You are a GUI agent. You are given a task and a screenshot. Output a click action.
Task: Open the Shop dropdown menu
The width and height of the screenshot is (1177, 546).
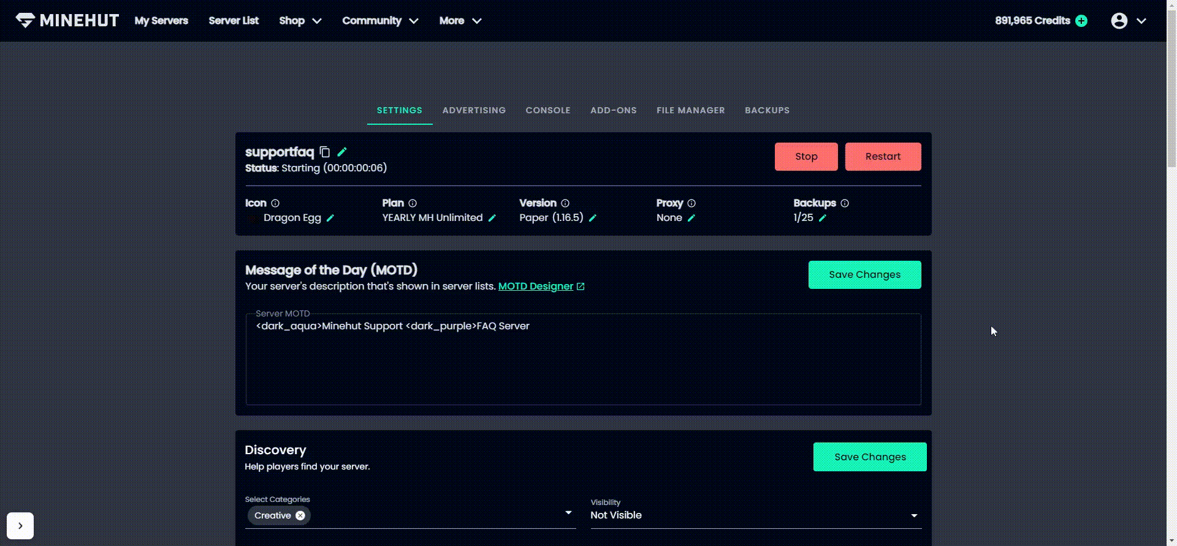300,21
